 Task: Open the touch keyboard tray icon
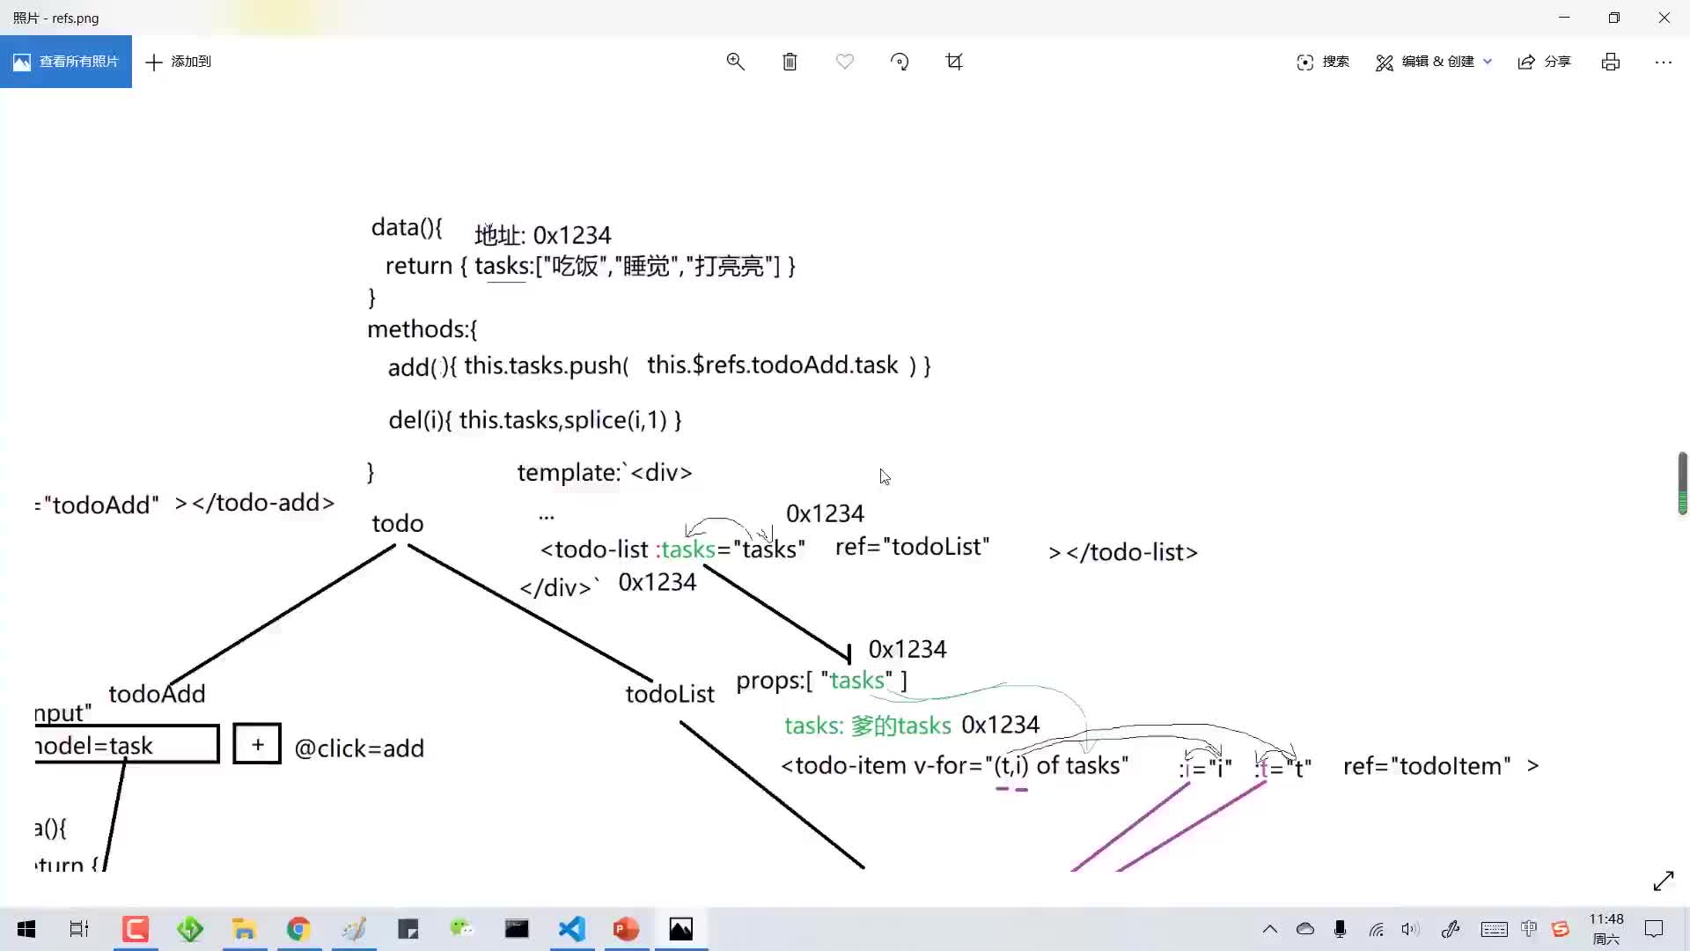coord(1494,929)
